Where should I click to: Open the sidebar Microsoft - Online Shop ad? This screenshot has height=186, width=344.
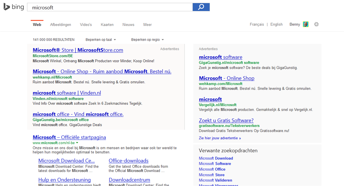coord(227,78)
